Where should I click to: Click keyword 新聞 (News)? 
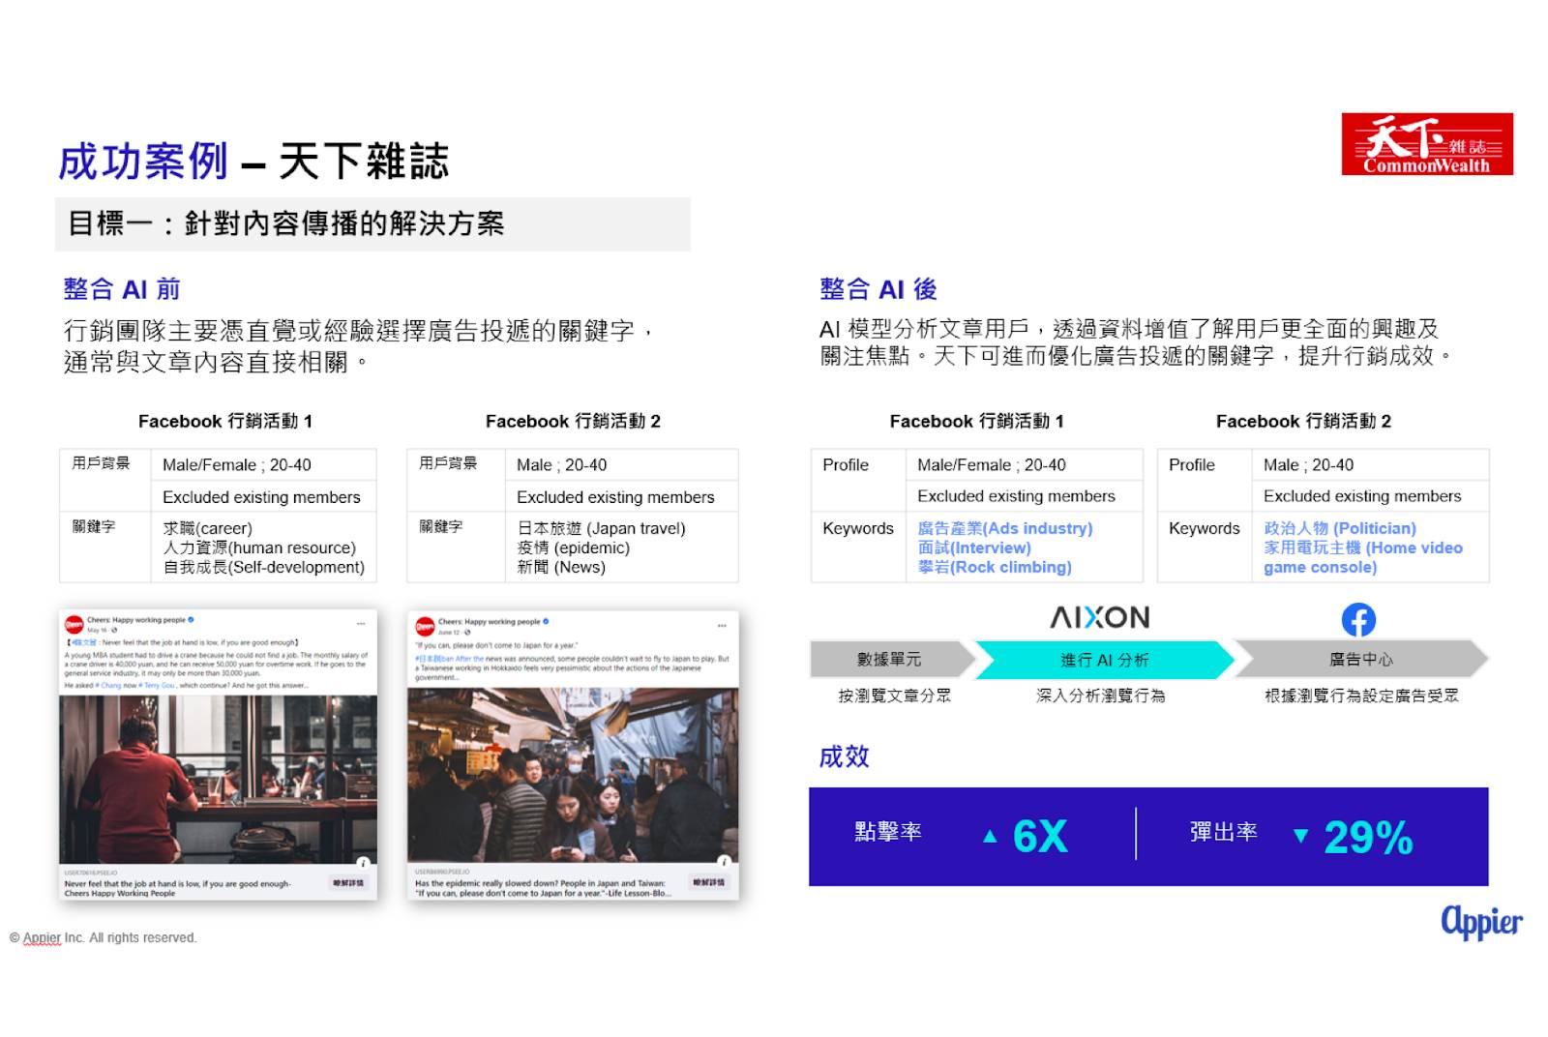561,567
